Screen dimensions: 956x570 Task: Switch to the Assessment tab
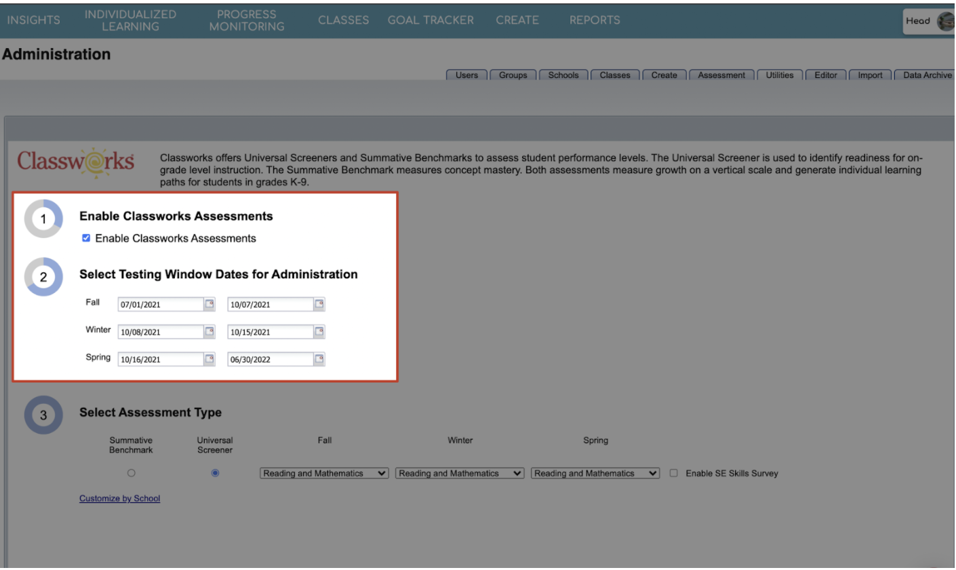coord(721,75)
